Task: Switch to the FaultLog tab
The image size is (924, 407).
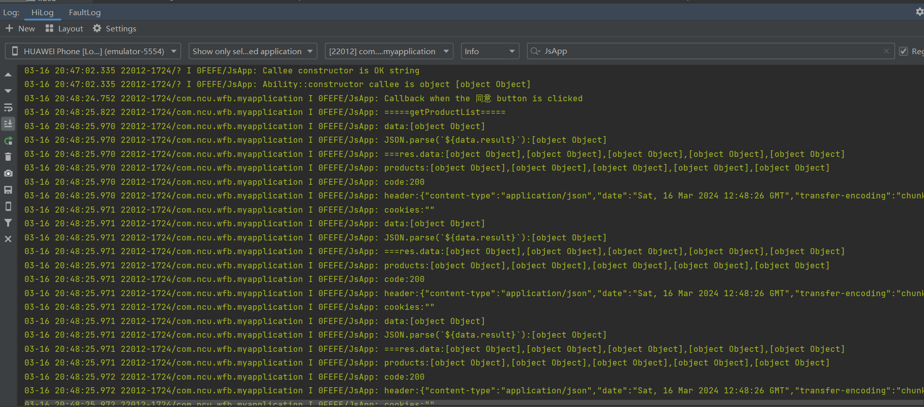Action: (85, 13)
